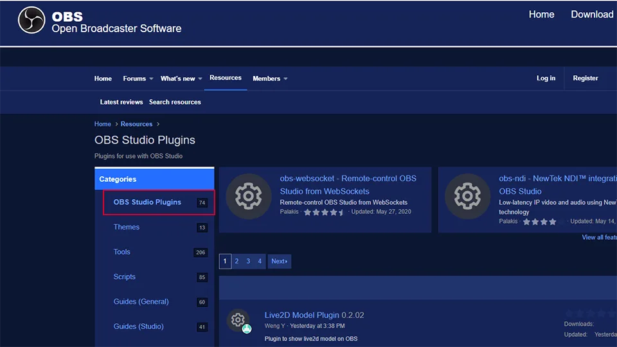This screenshot has height=347, width=617.
Task: Open the Forums tab
Action: 134,78
